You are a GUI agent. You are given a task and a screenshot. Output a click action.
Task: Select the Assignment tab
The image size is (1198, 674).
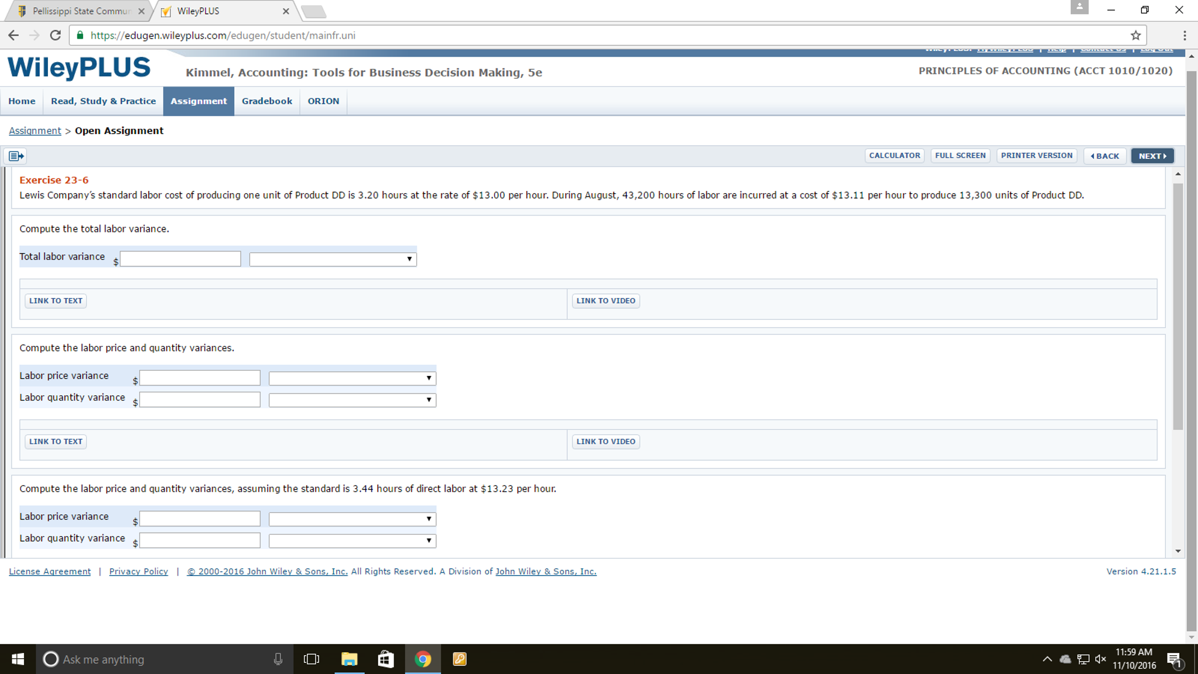tap(198, 101)
